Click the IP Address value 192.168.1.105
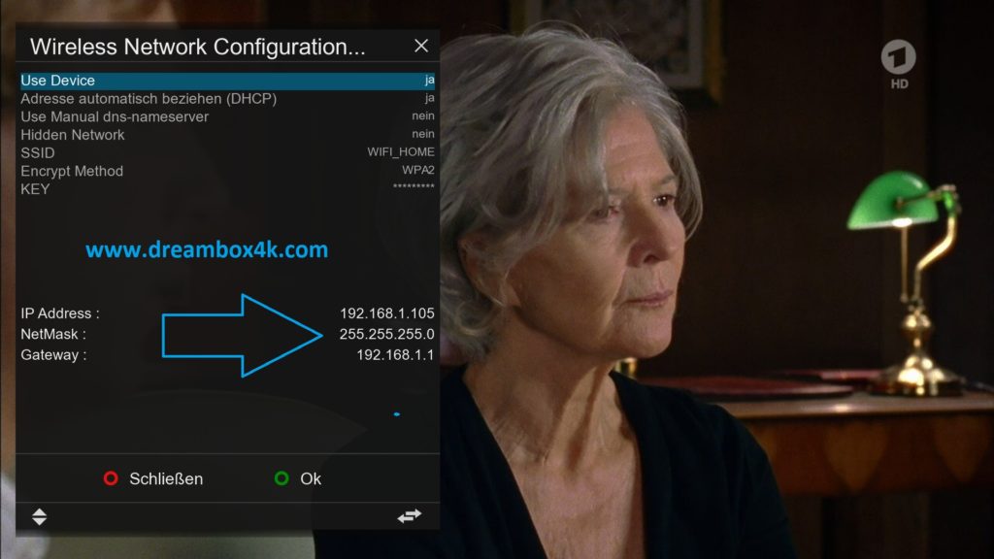 point(386,313)
